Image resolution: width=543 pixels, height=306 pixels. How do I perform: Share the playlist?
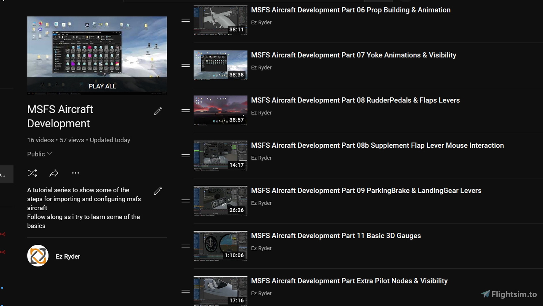54,173
